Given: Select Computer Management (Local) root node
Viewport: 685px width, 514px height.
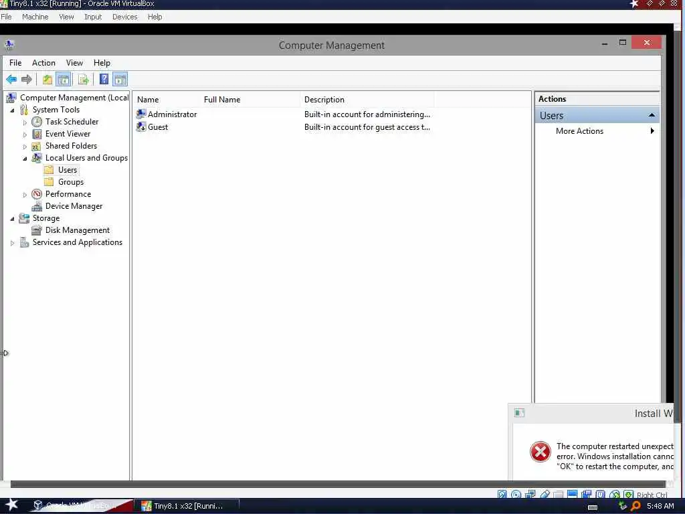Looking at the screenshot, I should 74,98.
